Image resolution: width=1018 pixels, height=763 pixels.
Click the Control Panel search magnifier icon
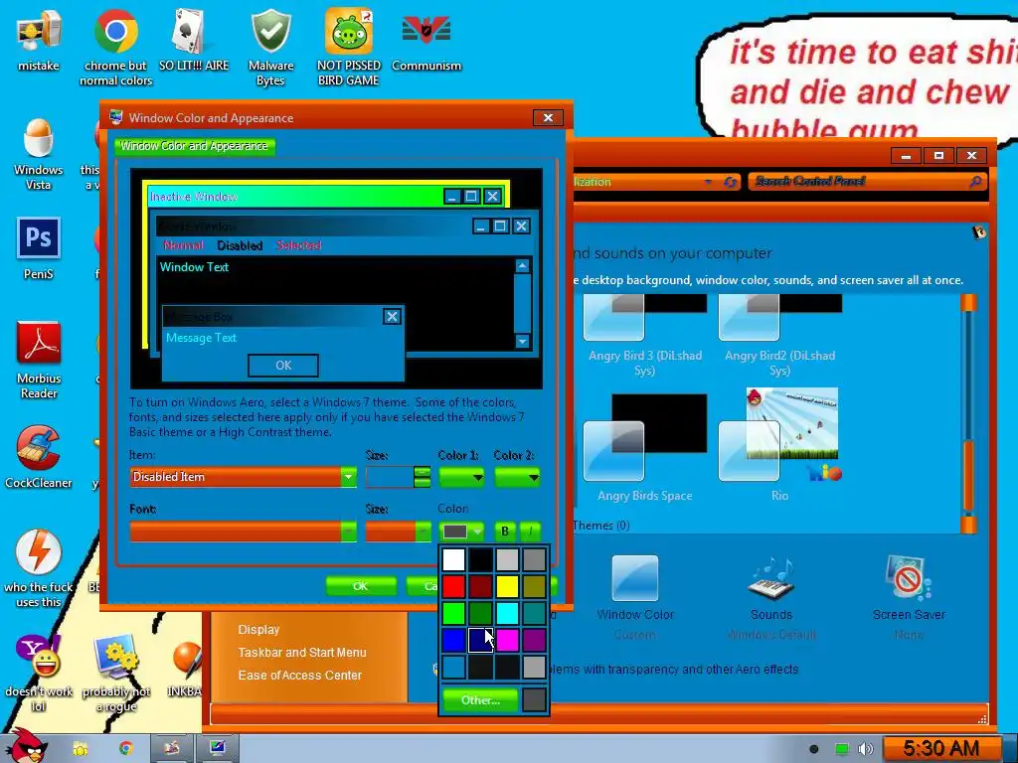pos(974,182)
